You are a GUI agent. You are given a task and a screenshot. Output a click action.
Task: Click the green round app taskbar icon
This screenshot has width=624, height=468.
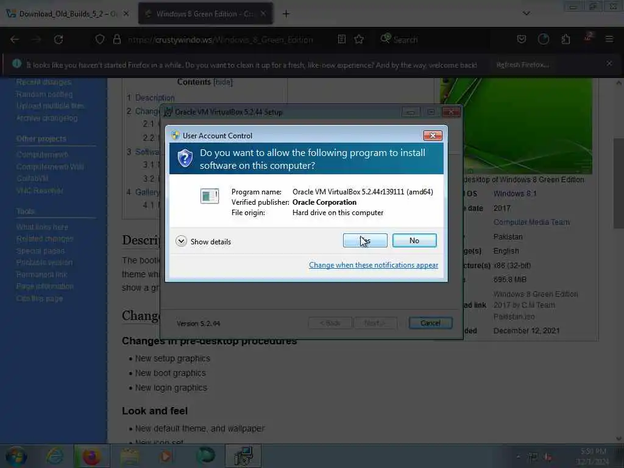tap(206, 456)
